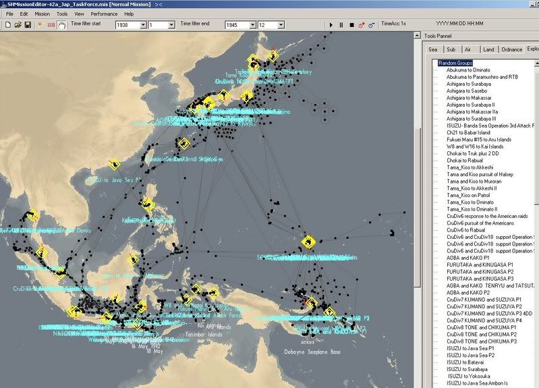This screenshot has height=388, width=539.
Task: Open the Mission menu
Action: (x=42, y=14)
